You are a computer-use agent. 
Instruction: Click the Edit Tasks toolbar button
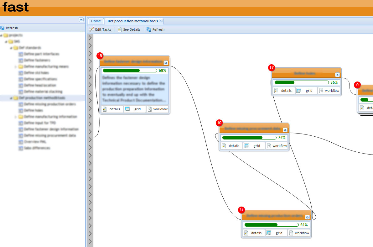(100, 29)
